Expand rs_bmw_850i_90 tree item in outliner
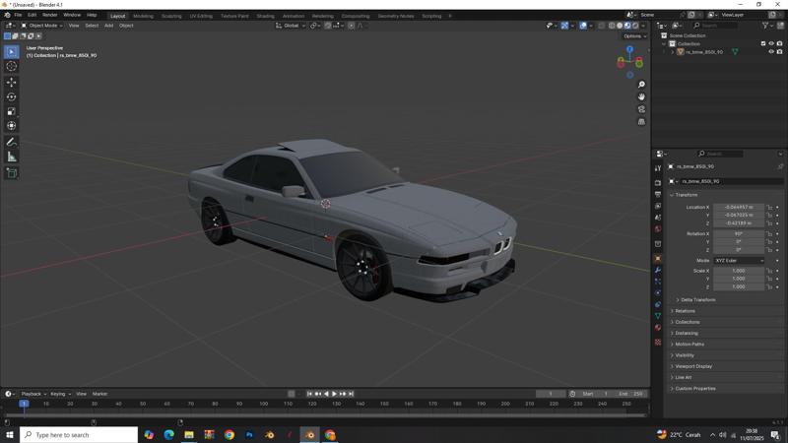The height and width of the screenshot is (443, 788). (x=673, y=52)
